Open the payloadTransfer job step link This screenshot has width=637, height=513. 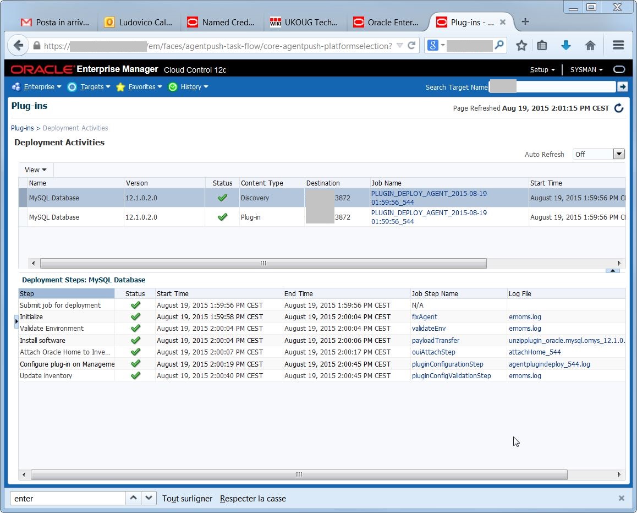tap(436, 340)
